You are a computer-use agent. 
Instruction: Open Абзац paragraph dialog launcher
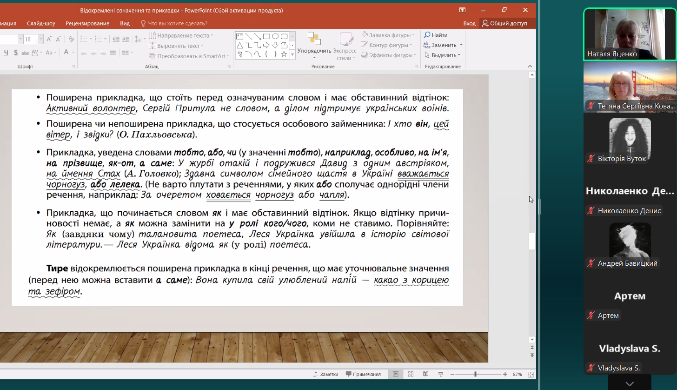tap(230, 67)
